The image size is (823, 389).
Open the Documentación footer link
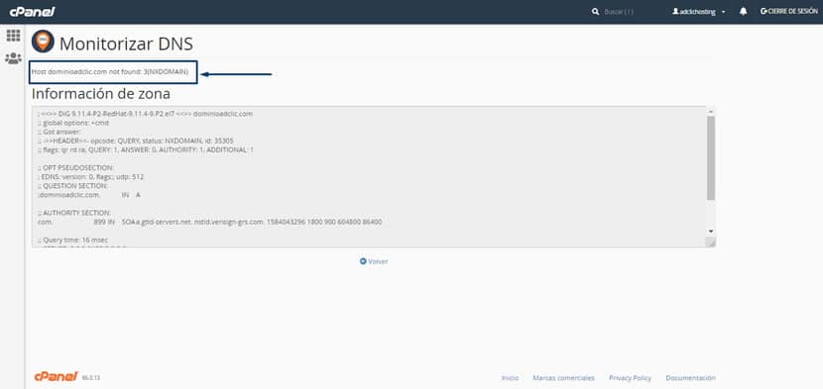[690, 378]
